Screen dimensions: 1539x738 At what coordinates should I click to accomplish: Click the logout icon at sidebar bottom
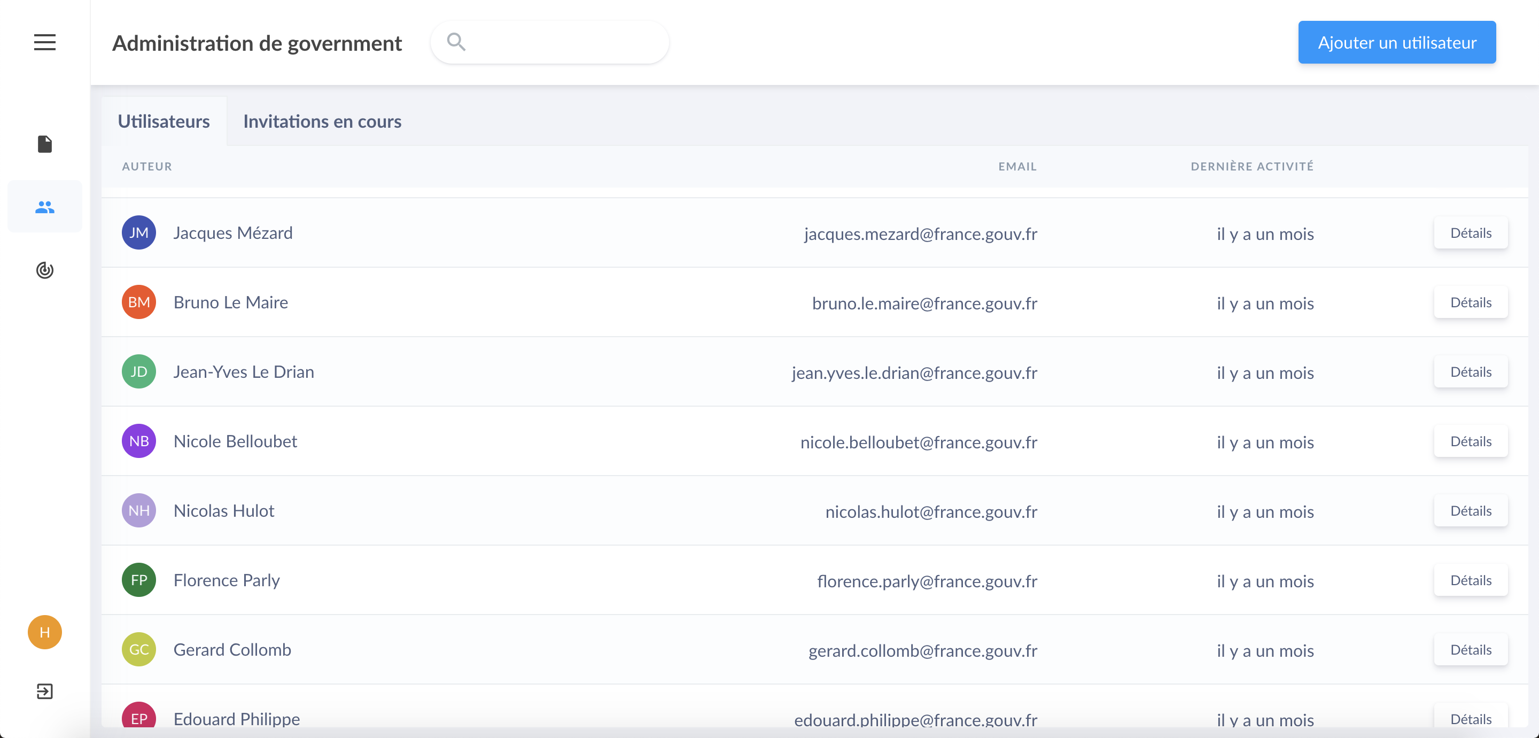(x=45, y=692)
